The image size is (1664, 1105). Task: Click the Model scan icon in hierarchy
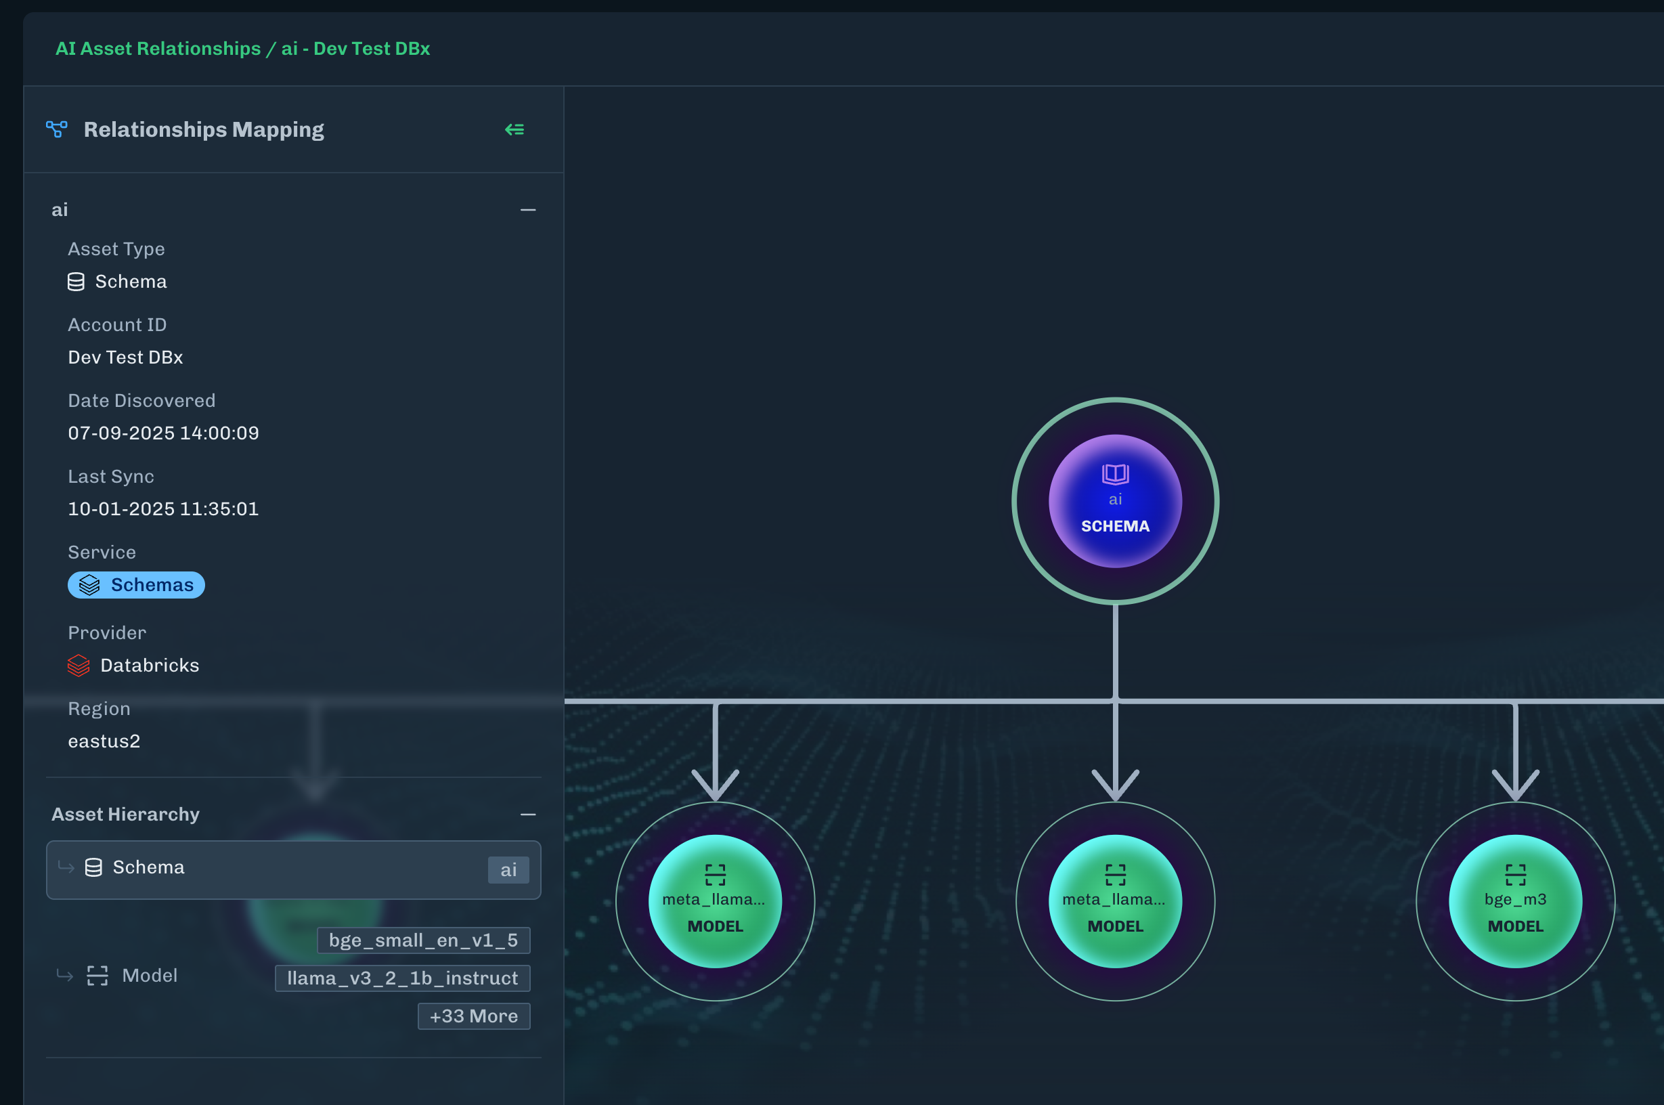click(97, 975)
